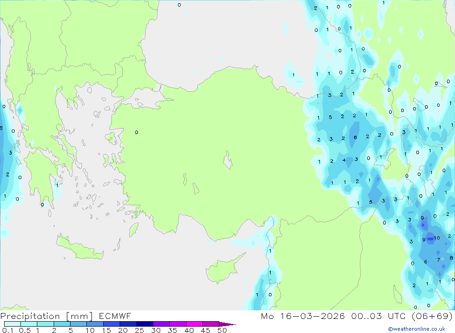Click the '20' legend scale label
This screenshot has width=455, height=333.
pyautogui.click(x=123, y=330)
